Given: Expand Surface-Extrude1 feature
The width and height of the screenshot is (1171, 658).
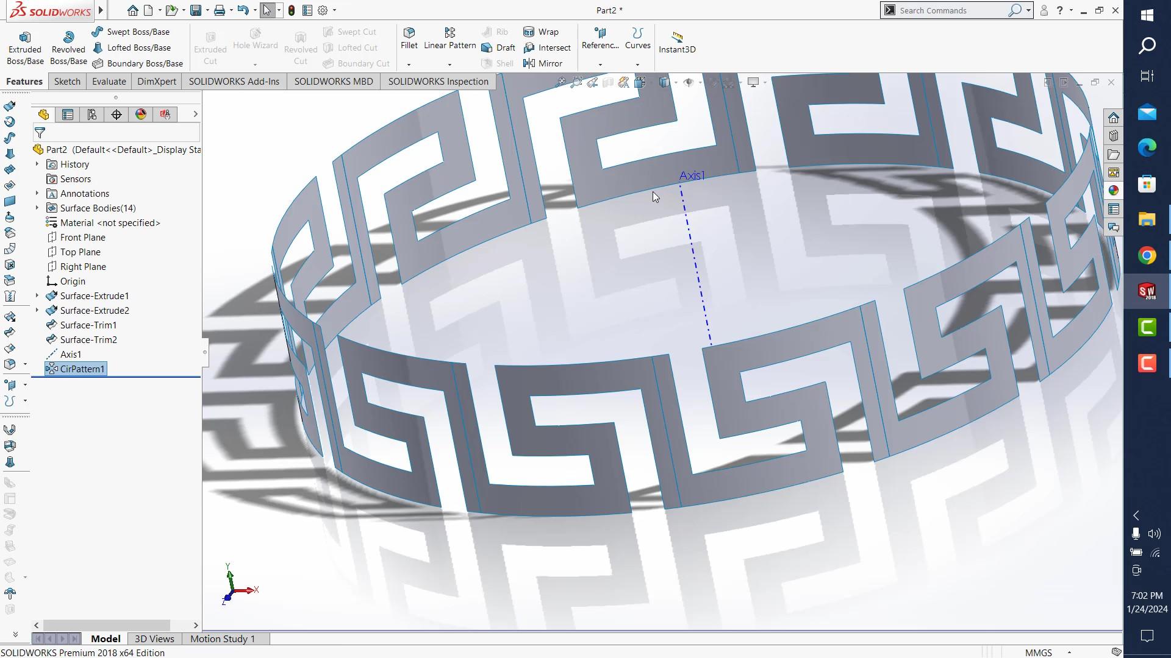Looking at the screenshot, I should pyautogui.click(x=37, y=296).
